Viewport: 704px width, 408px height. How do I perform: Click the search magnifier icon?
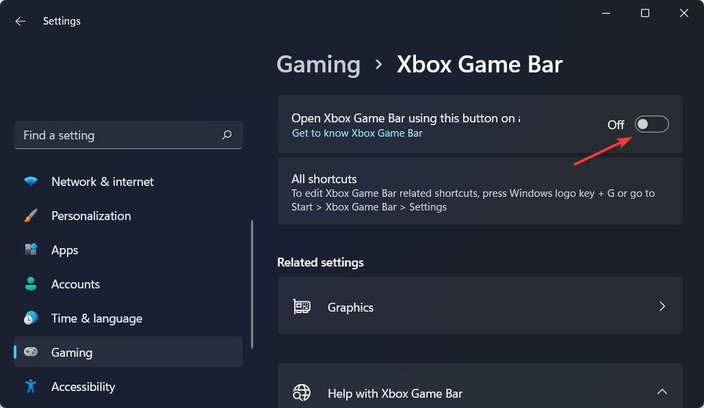coord(226,135)
